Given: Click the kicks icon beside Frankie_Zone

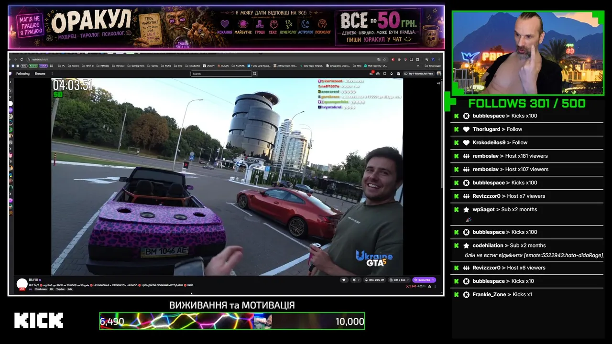Looking at the screenshot, I should [466, 294].
